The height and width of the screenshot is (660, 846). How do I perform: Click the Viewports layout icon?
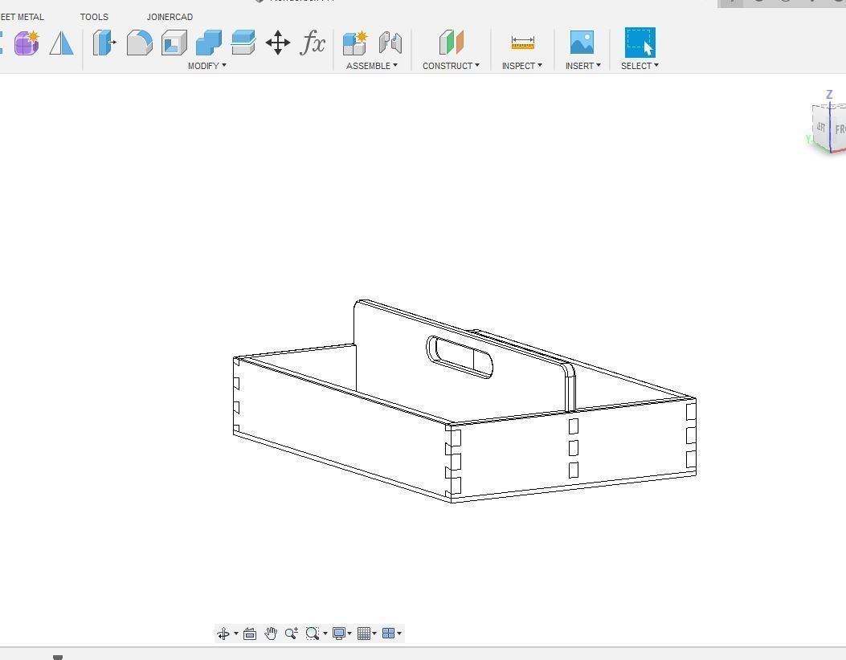point(388,633)
